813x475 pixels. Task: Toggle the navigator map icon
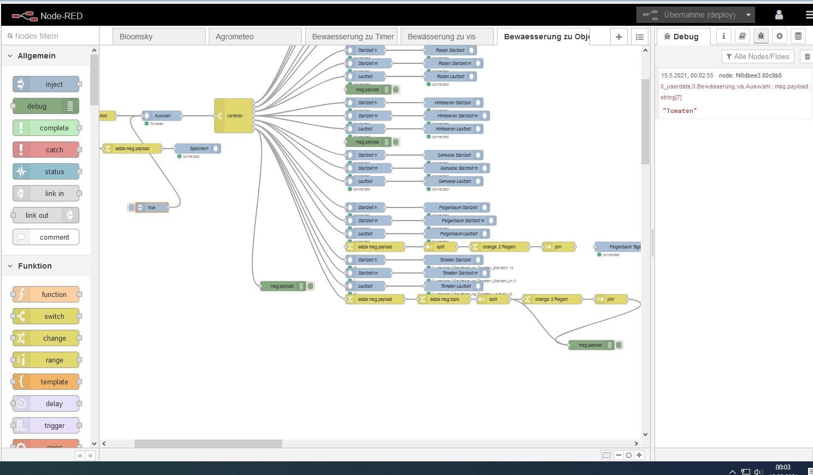(x=606, y=455)
